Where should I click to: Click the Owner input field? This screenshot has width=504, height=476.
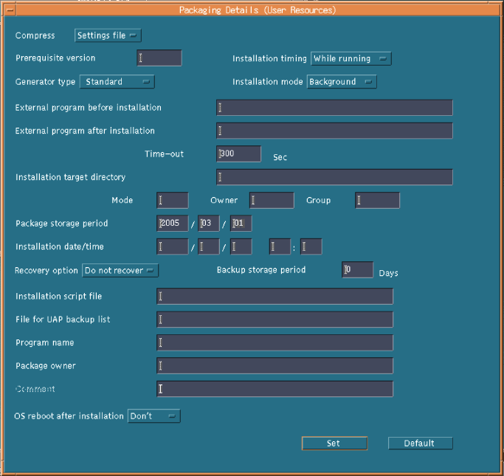coord(272,200)
